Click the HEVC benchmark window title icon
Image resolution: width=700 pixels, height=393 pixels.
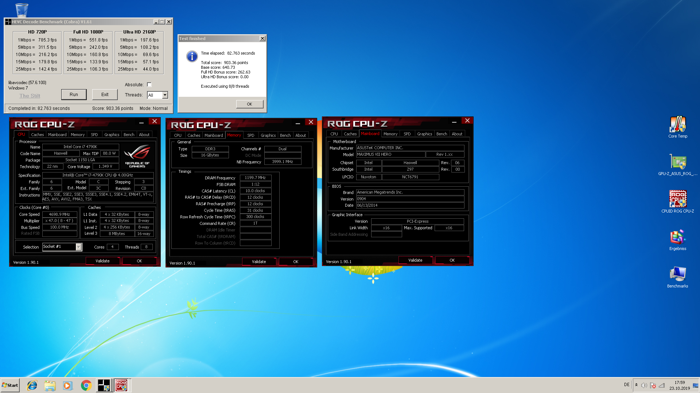(x=8, y=22)
